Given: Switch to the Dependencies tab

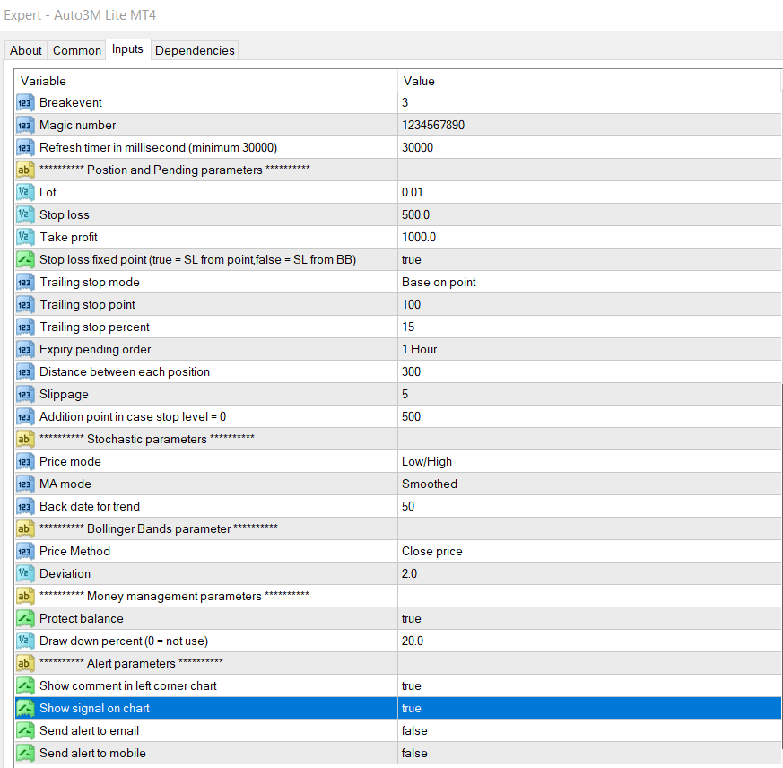Looking at the screenshot, I should 195,50.
